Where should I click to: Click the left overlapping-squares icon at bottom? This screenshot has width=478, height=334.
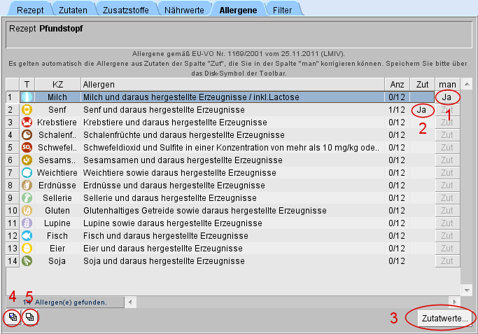pos(13,317)
